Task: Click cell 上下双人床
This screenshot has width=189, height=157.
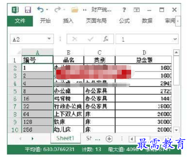Action: (69, 114)
